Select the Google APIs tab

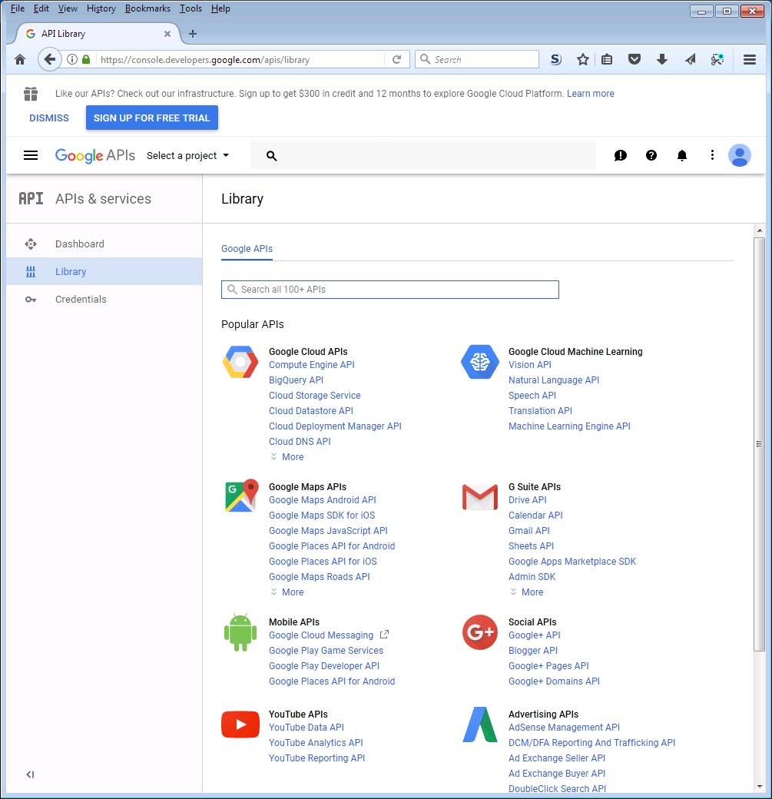point(247,249)
